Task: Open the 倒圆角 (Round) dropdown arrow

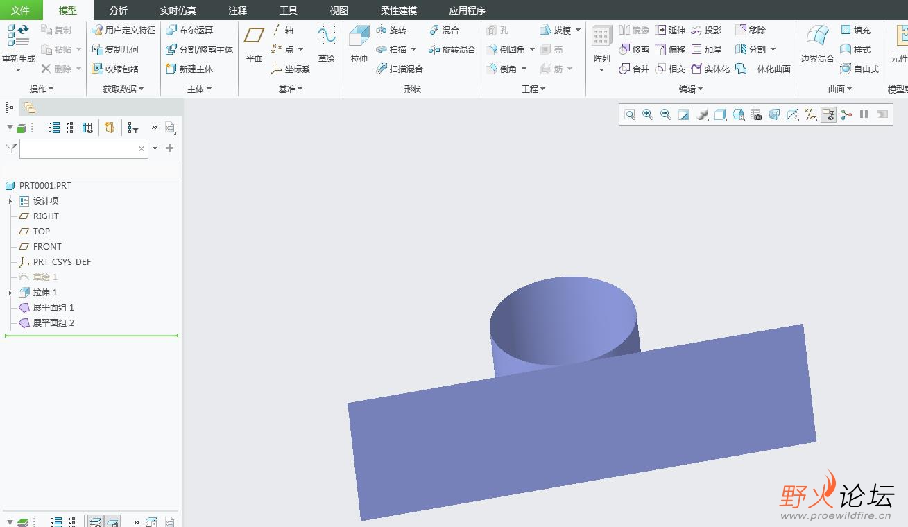Action: pyautogui.click(x=532, y=50)
